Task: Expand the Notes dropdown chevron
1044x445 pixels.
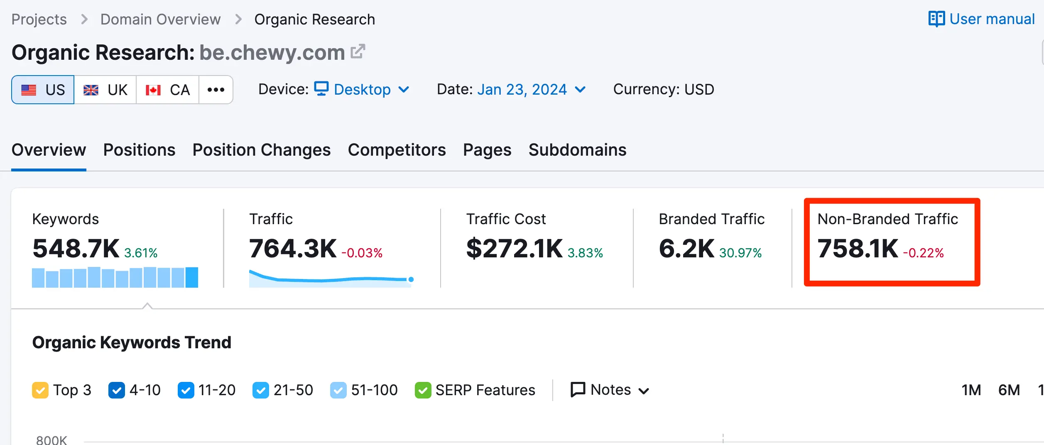Action: (644, 391)
